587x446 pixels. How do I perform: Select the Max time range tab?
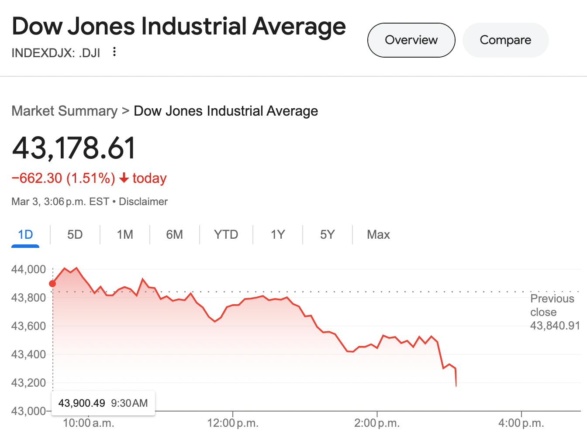click(x=378, y=235)
